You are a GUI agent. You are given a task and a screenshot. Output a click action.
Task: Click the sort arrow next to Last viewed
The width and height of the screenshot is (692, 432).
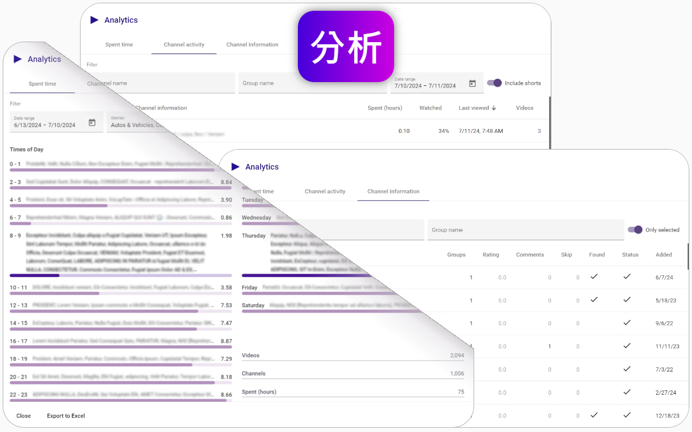tap(494, 107)
